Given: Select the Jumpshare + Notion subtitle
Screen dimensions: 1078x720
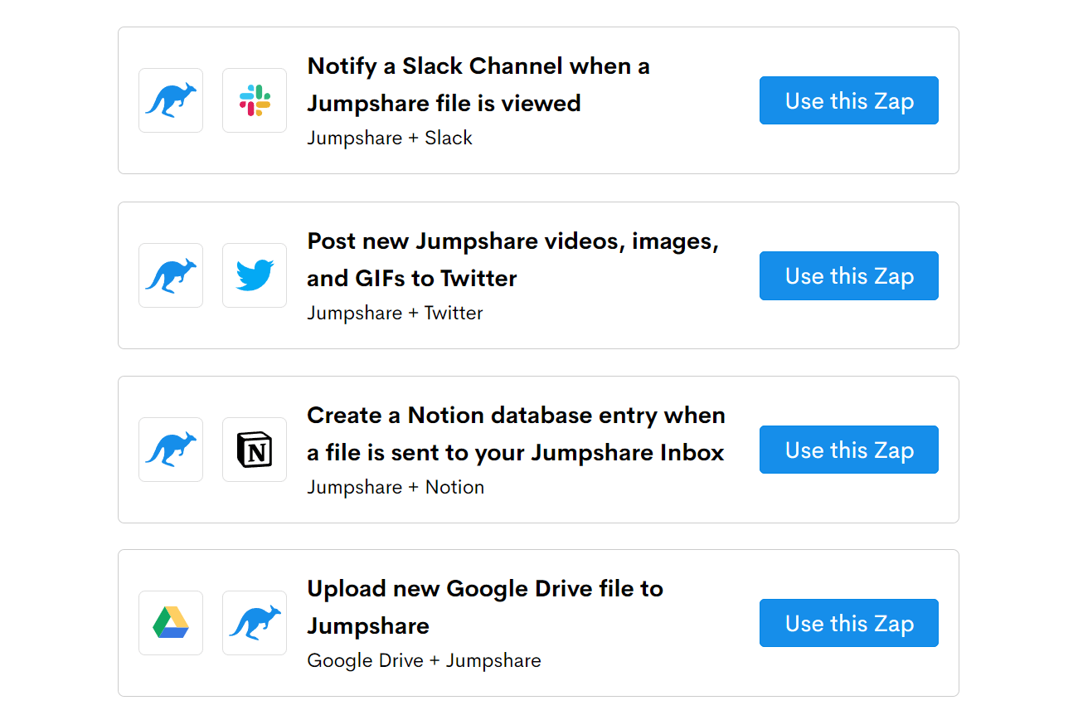Looking at the screenshot, I should coord(396,487).
